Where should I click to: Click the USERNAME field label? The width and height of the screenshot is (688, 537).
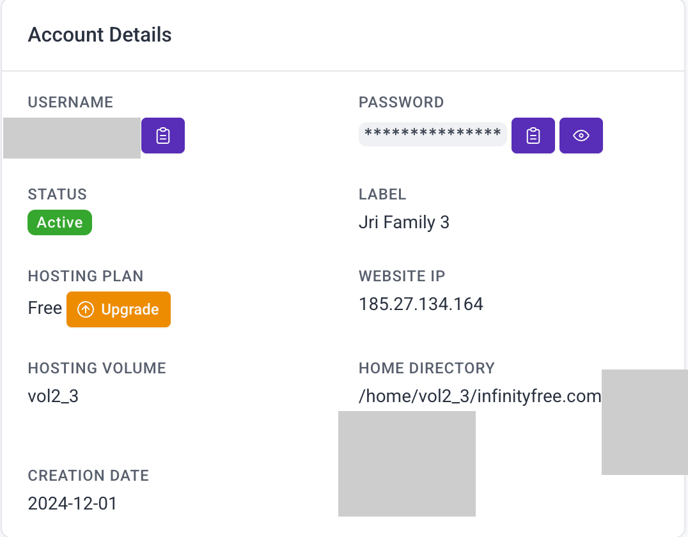tap(70, 102)
